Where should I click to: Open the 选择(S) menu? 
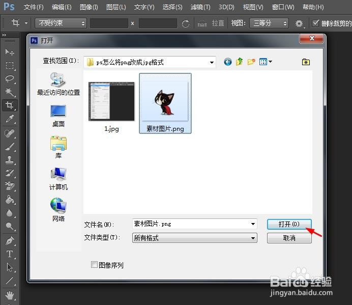pyautogui.click(x=172, y=7)
